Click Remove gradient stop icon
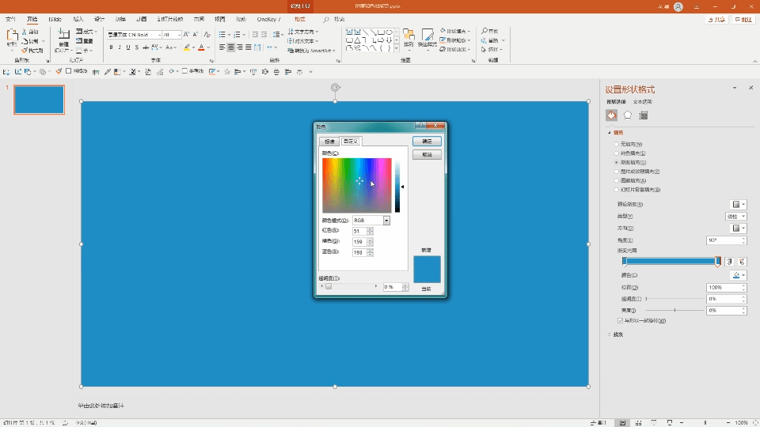The image size is (760, 427). (742, 262)
